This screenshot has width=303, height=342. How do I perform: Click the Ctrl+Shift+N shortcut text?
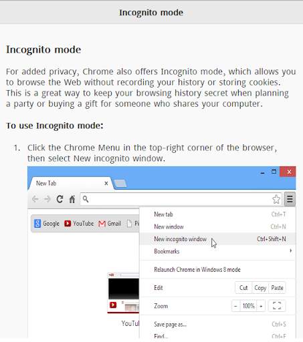pyautogui.click(x=272, y=239)
